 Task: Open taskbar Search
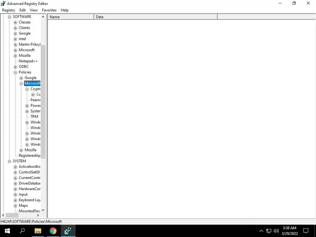(22, 231)
